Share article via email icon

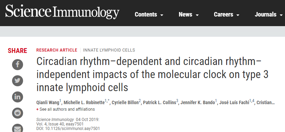(18, 128)
